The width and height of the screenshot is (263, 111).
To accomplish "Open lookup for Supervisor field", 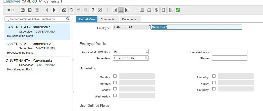I will point(146,58).
